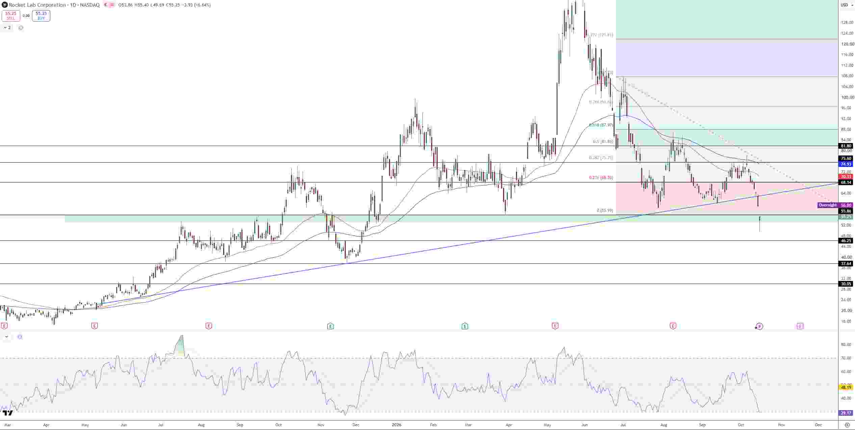Click the 68.14 horizontal line price label
This screenshot has height=430, width=855.
[x=846, y=182]
